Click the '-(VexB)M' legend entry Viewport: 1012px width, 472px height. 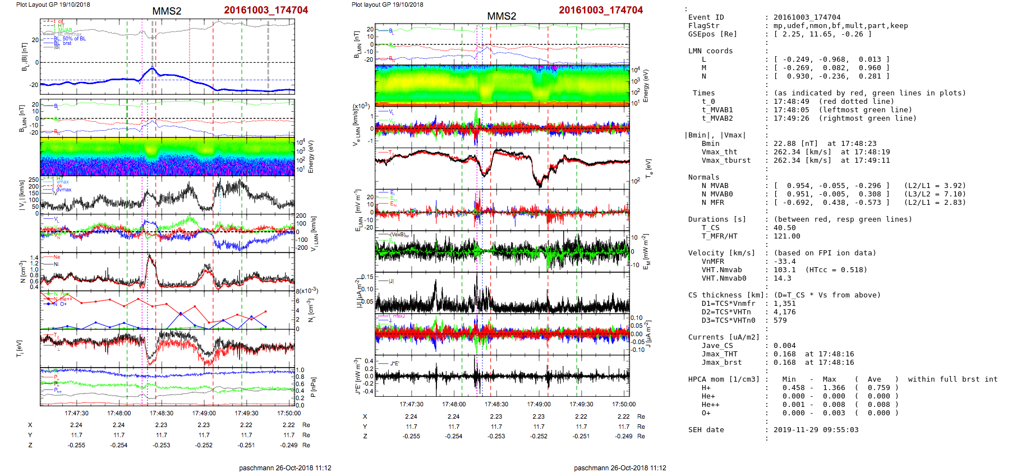pyautogui.click(x=399, y=235)
